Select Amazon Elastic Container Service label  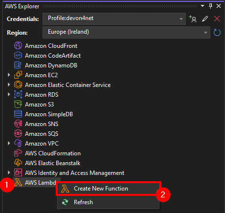coord(68,85)
